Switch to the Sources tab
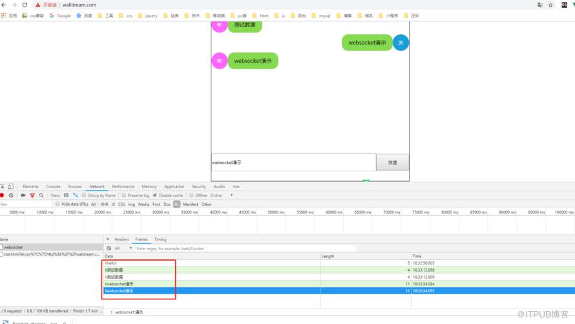575x324 pixels. [75, 186]
